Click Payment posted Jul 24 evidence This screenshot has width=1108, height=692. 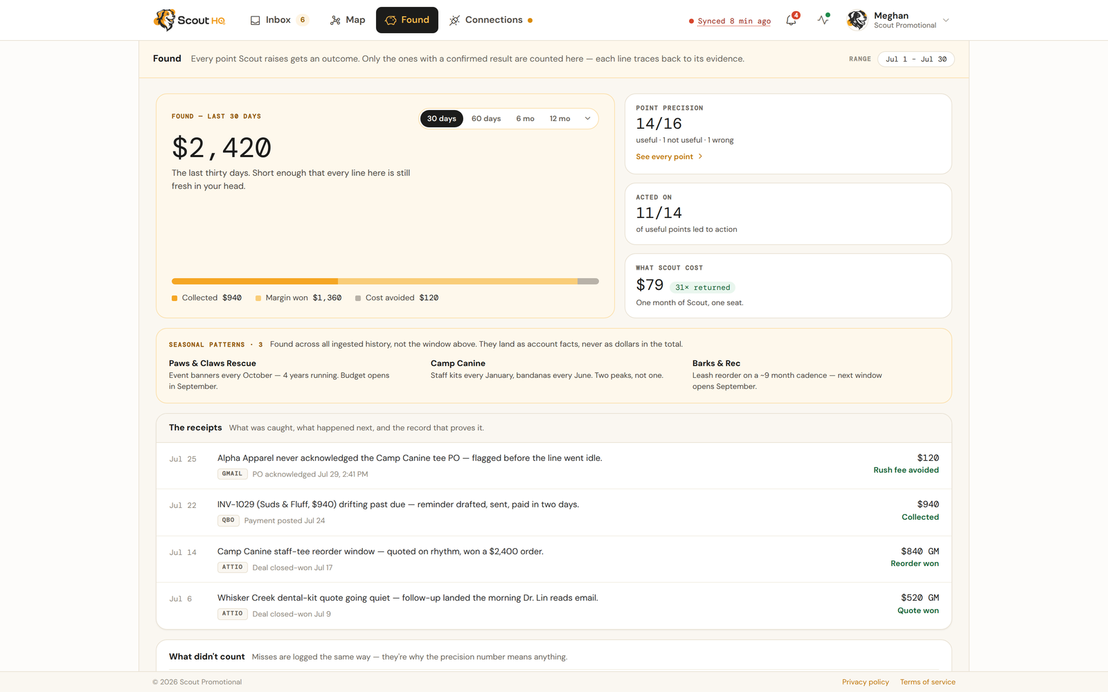285,521
